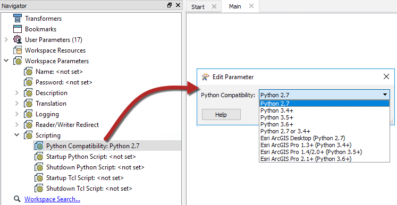Click the Workspace Search magnifier icon

point(17,199)
